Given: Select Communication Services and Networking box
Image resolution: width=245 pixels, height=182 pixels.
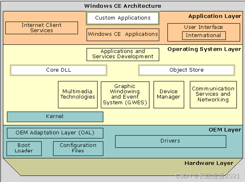Looking at the screenshot, I should (213, 95).
